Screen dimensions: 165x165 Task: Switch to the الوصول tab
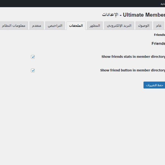144,26
